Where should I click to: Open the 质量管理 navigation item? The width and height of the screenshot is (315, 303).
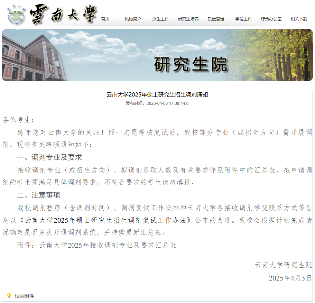(216, 19)
